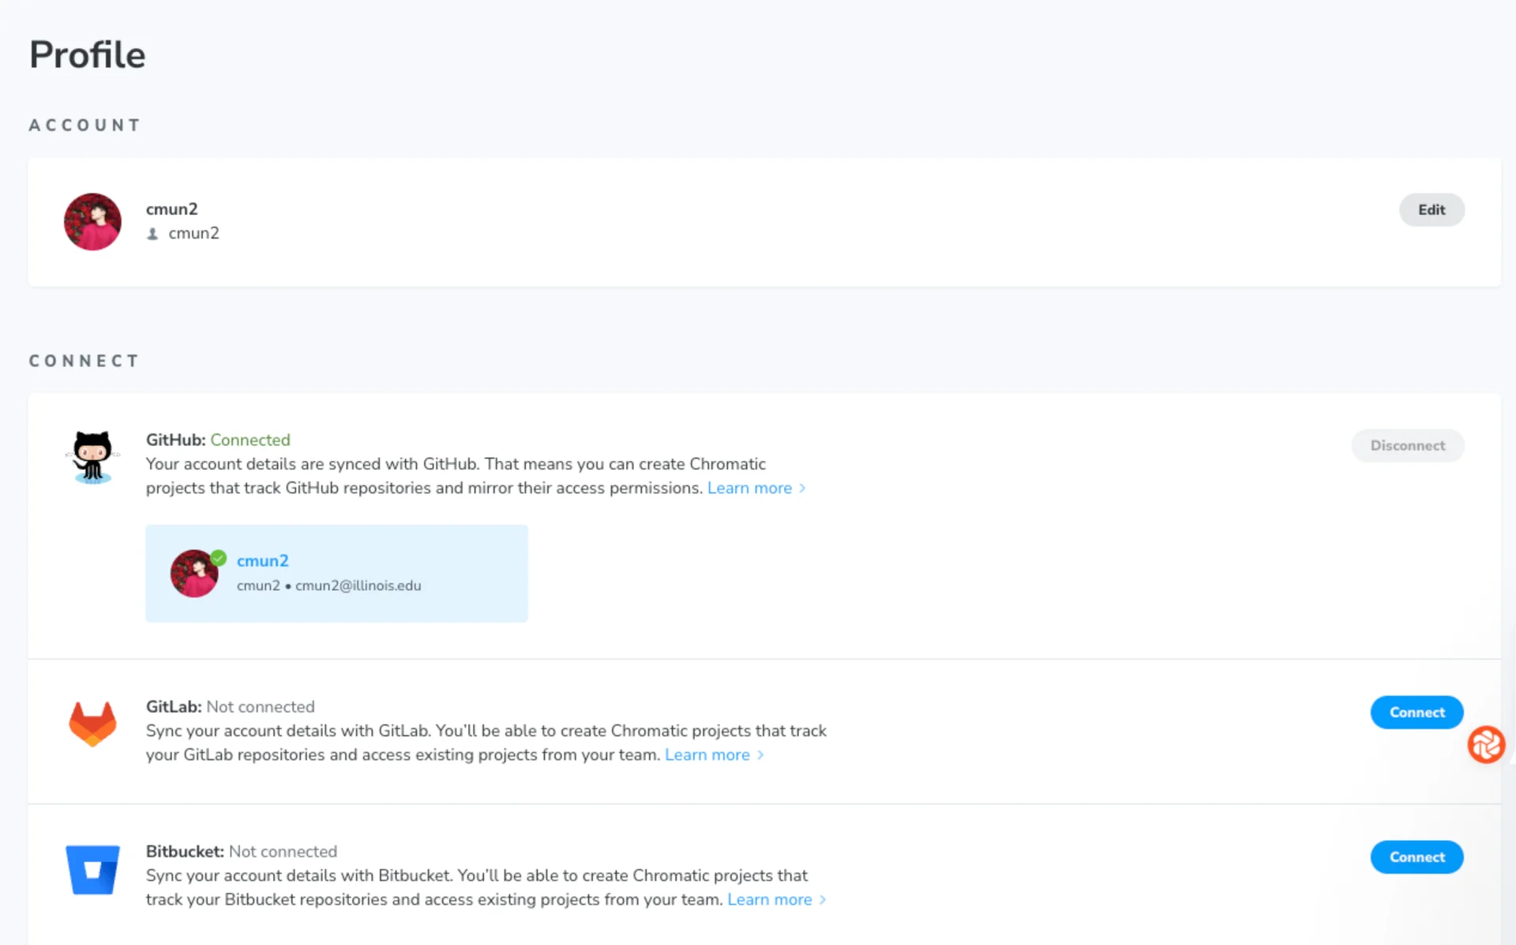Click the GitLab fox logo icon
1516x945 pixels.
(92, 723)
